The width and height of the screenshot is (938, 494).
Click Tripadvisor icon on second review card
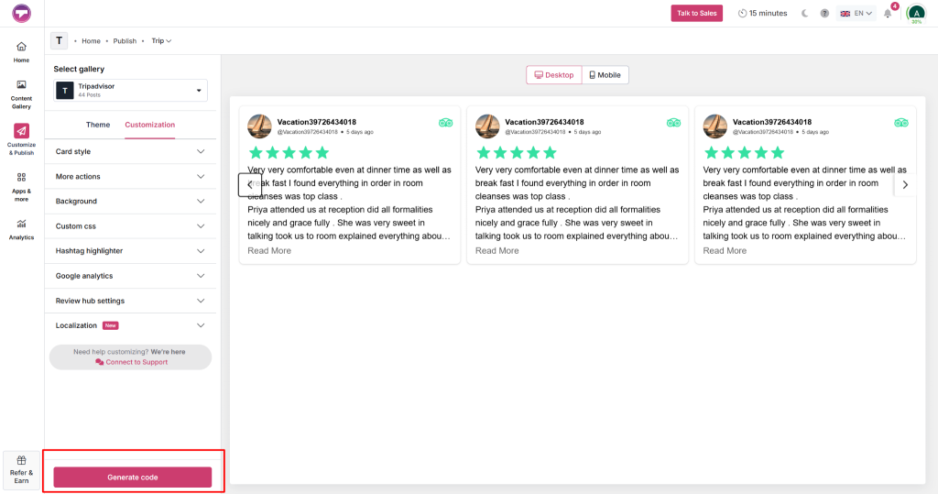(673, 123)
